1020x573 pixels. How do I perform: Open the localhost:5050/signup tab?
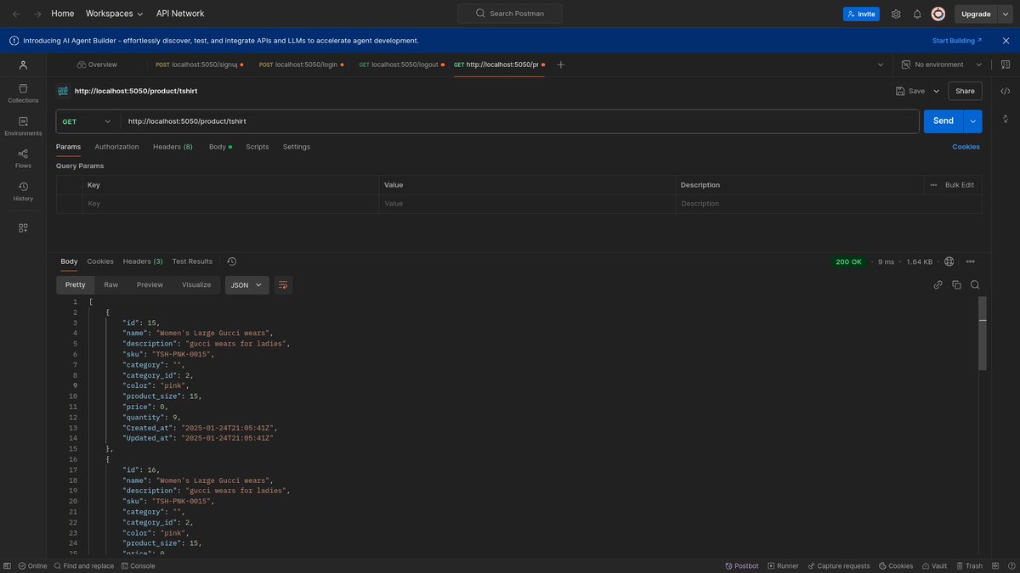click(199, 65)
